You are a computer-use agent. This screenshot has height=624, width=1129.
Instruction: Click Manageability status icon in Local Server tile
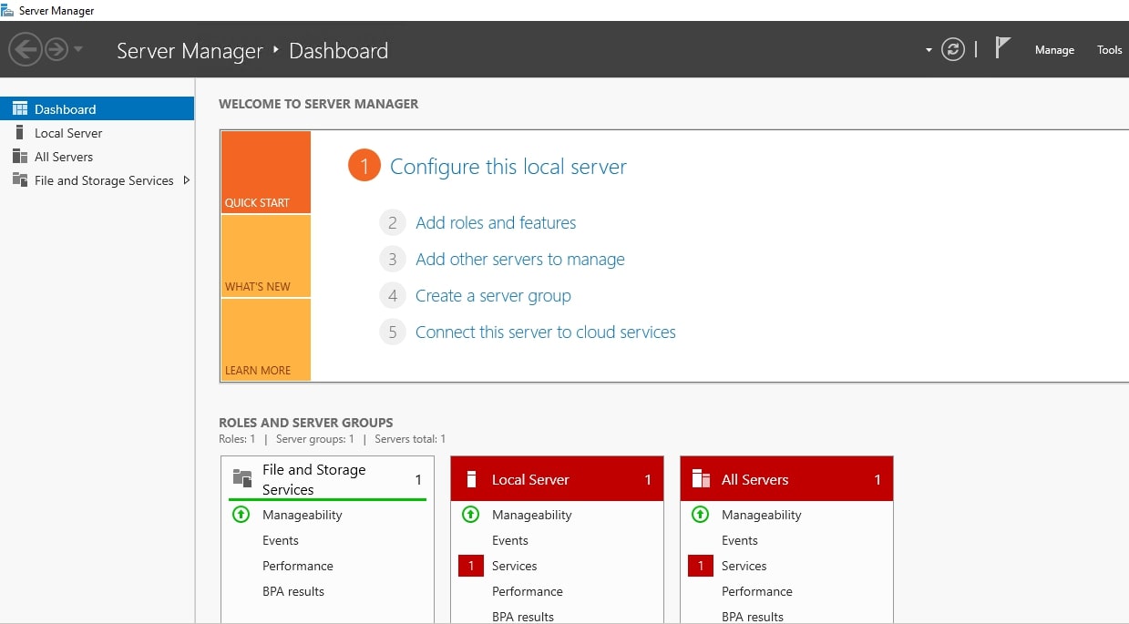pyautogui.click(x=470, y=515)
